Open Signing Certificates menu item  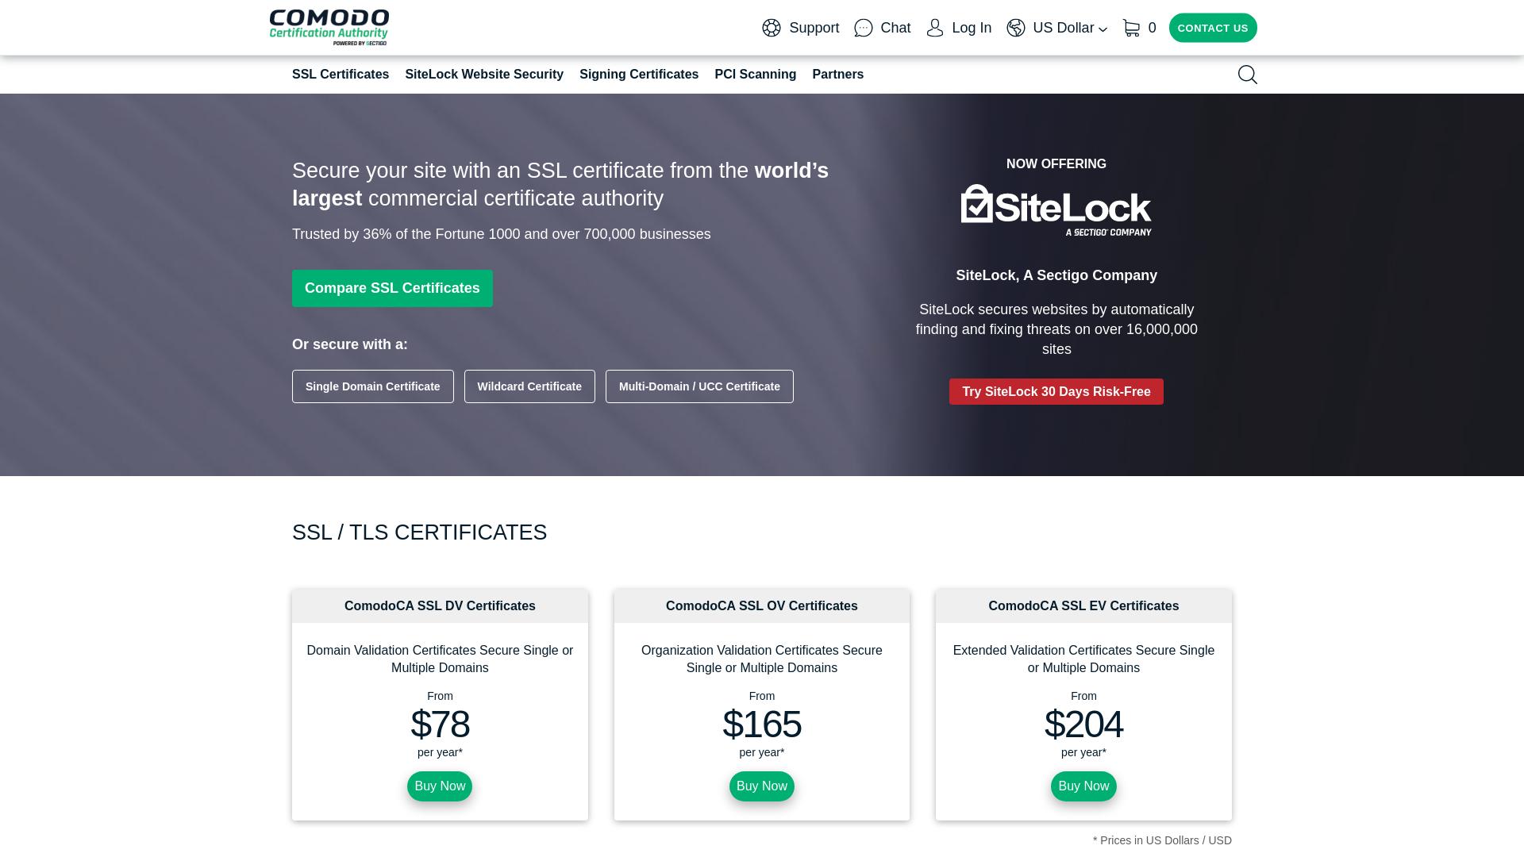coord(639,75)
